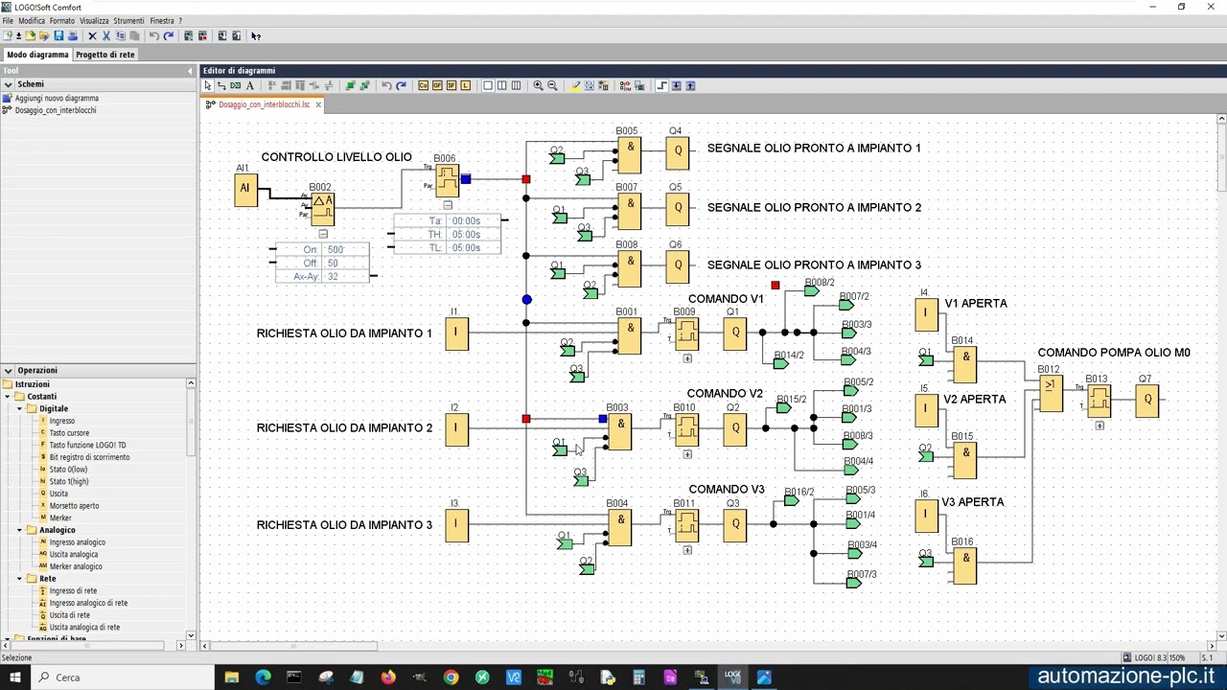
Task: Select Dosaggio_con_interblocchi in Schemi list
Action: pyautogui.click(x=56, y=110)
